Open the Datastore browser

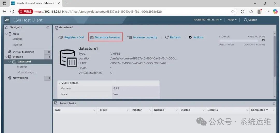[x=105, y=38]
